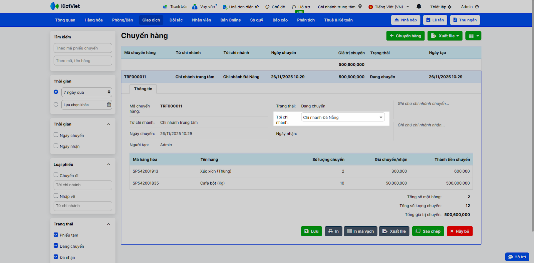Enable the Nhập về checkbox
The width and height of the screenshot is (534, 263).
(x=56, y=196)
